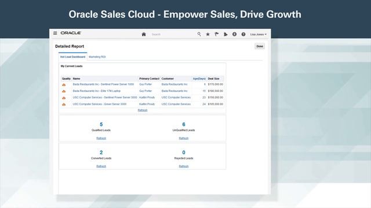The height and width of the screenshot is (208, 371).
Task: Click Refresh under Qualified Leads
Action: coord(101,138)
